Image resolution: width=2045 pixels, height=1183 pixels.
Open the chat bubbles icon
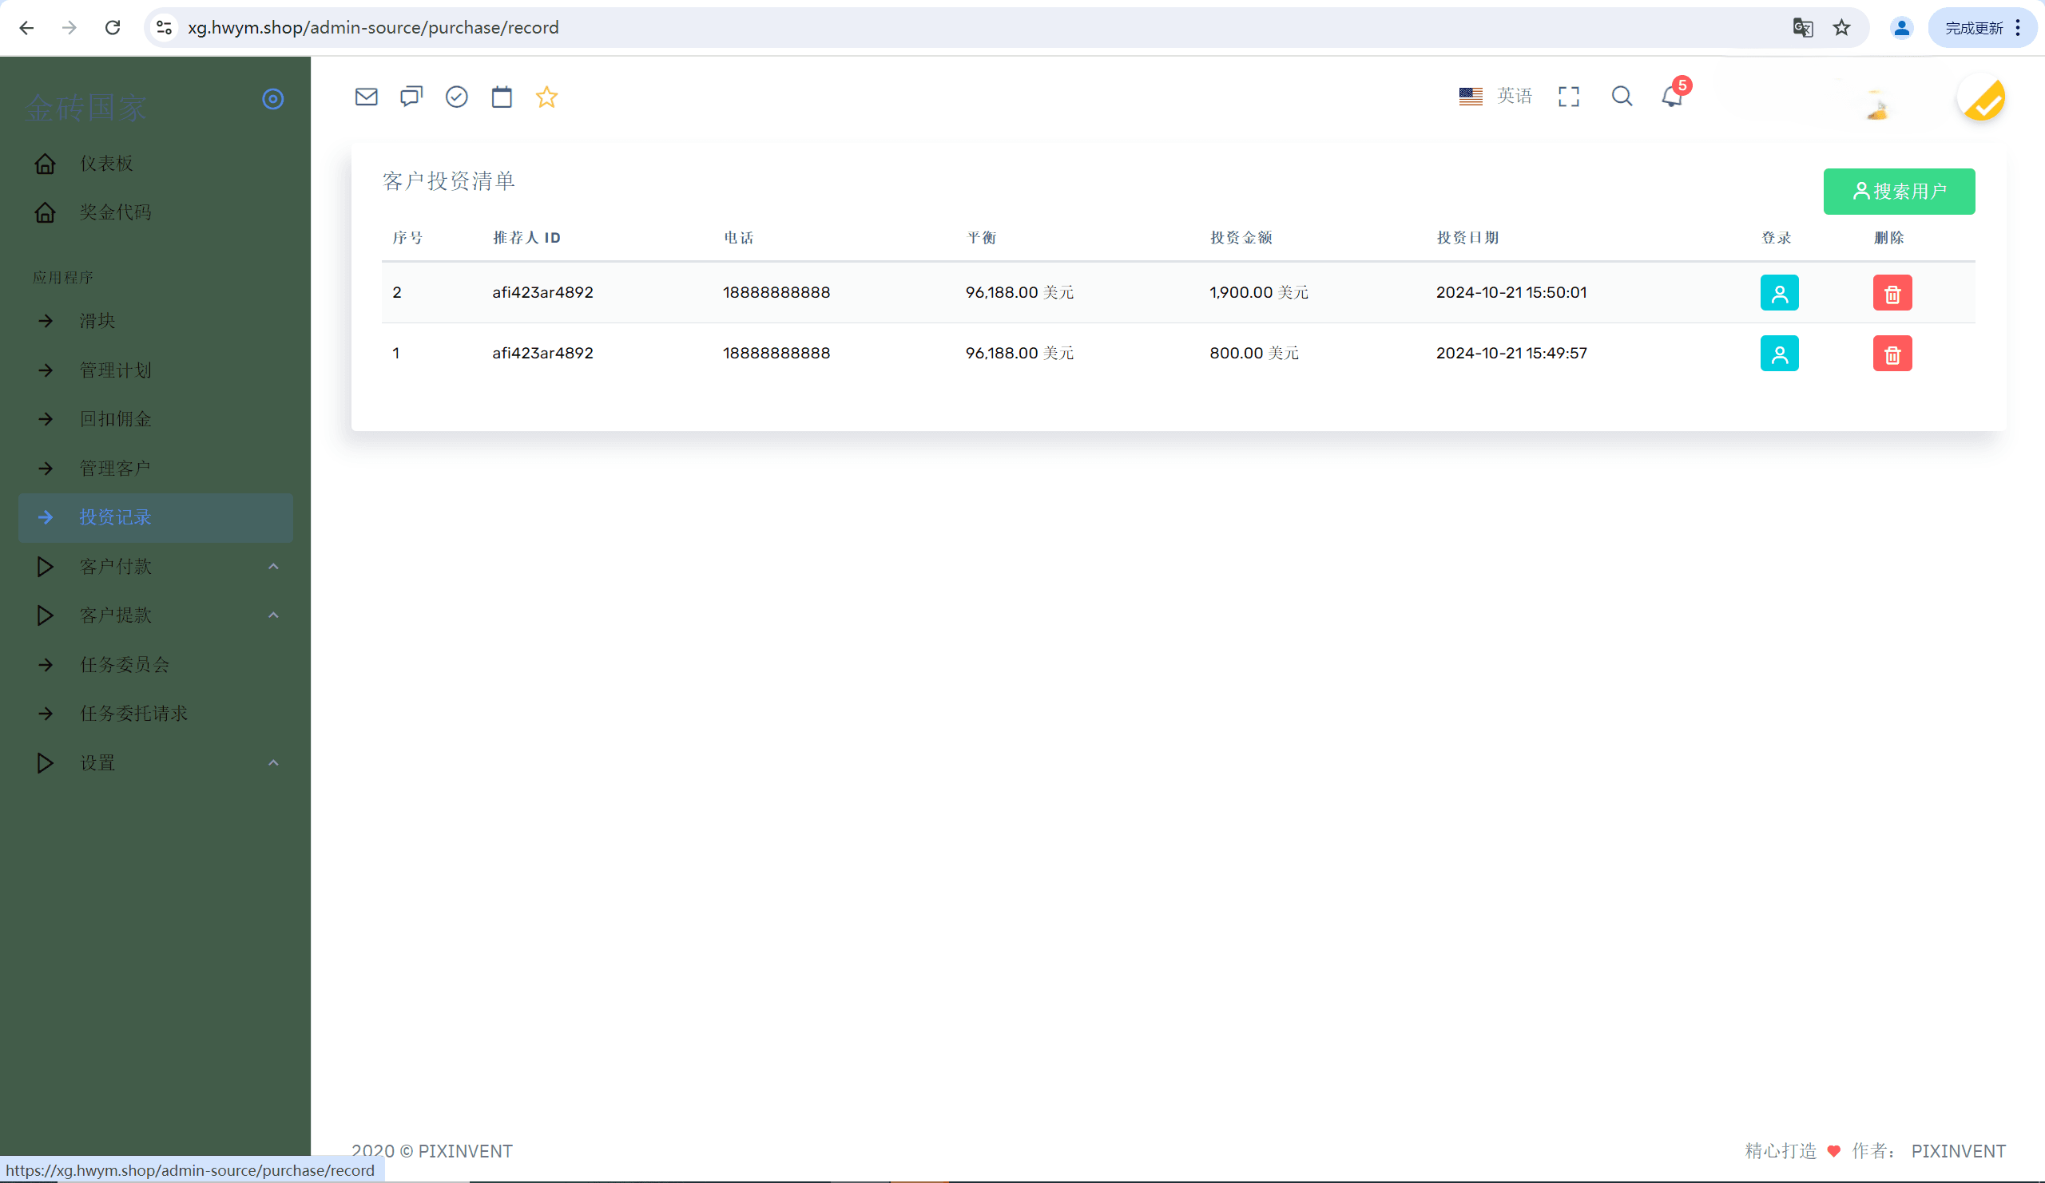tap(411, 97)
